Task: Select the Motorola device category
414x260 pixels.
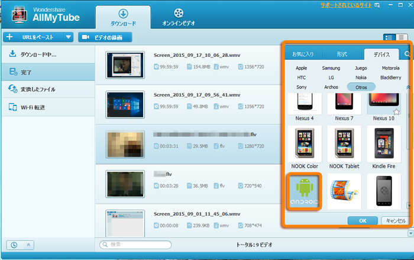Action: pos(390,68)
